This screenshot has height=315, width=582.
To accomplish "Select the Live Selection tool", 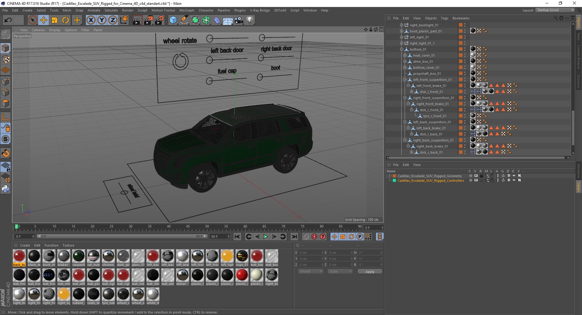I will tap(32, 20).
